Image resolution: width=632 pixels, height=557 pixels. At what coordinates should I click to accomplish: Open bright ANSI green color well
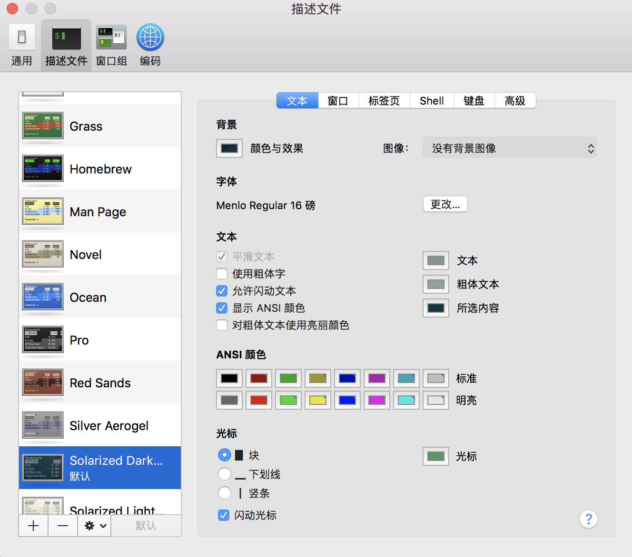(x=288, y=400)
